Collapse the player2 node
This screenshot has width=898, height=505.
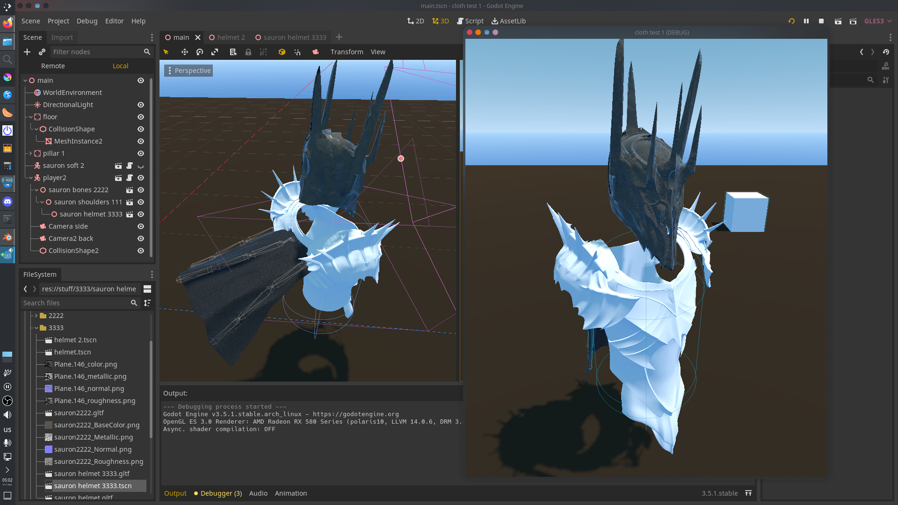click(31, 178)
